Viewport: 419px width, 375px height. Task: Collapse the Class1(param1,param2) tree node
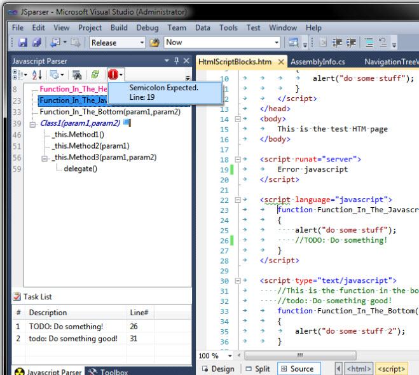click(33, 123)
